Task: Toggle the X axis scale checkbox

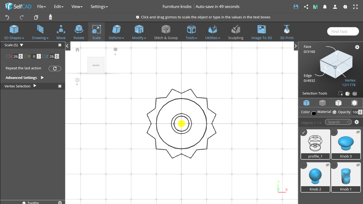Action: [x=8, y=56]
